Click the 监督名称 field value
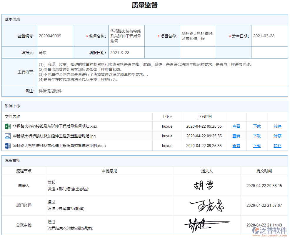Screen dimensions: 290x240 pyautogui.click(x=126, y=36)
